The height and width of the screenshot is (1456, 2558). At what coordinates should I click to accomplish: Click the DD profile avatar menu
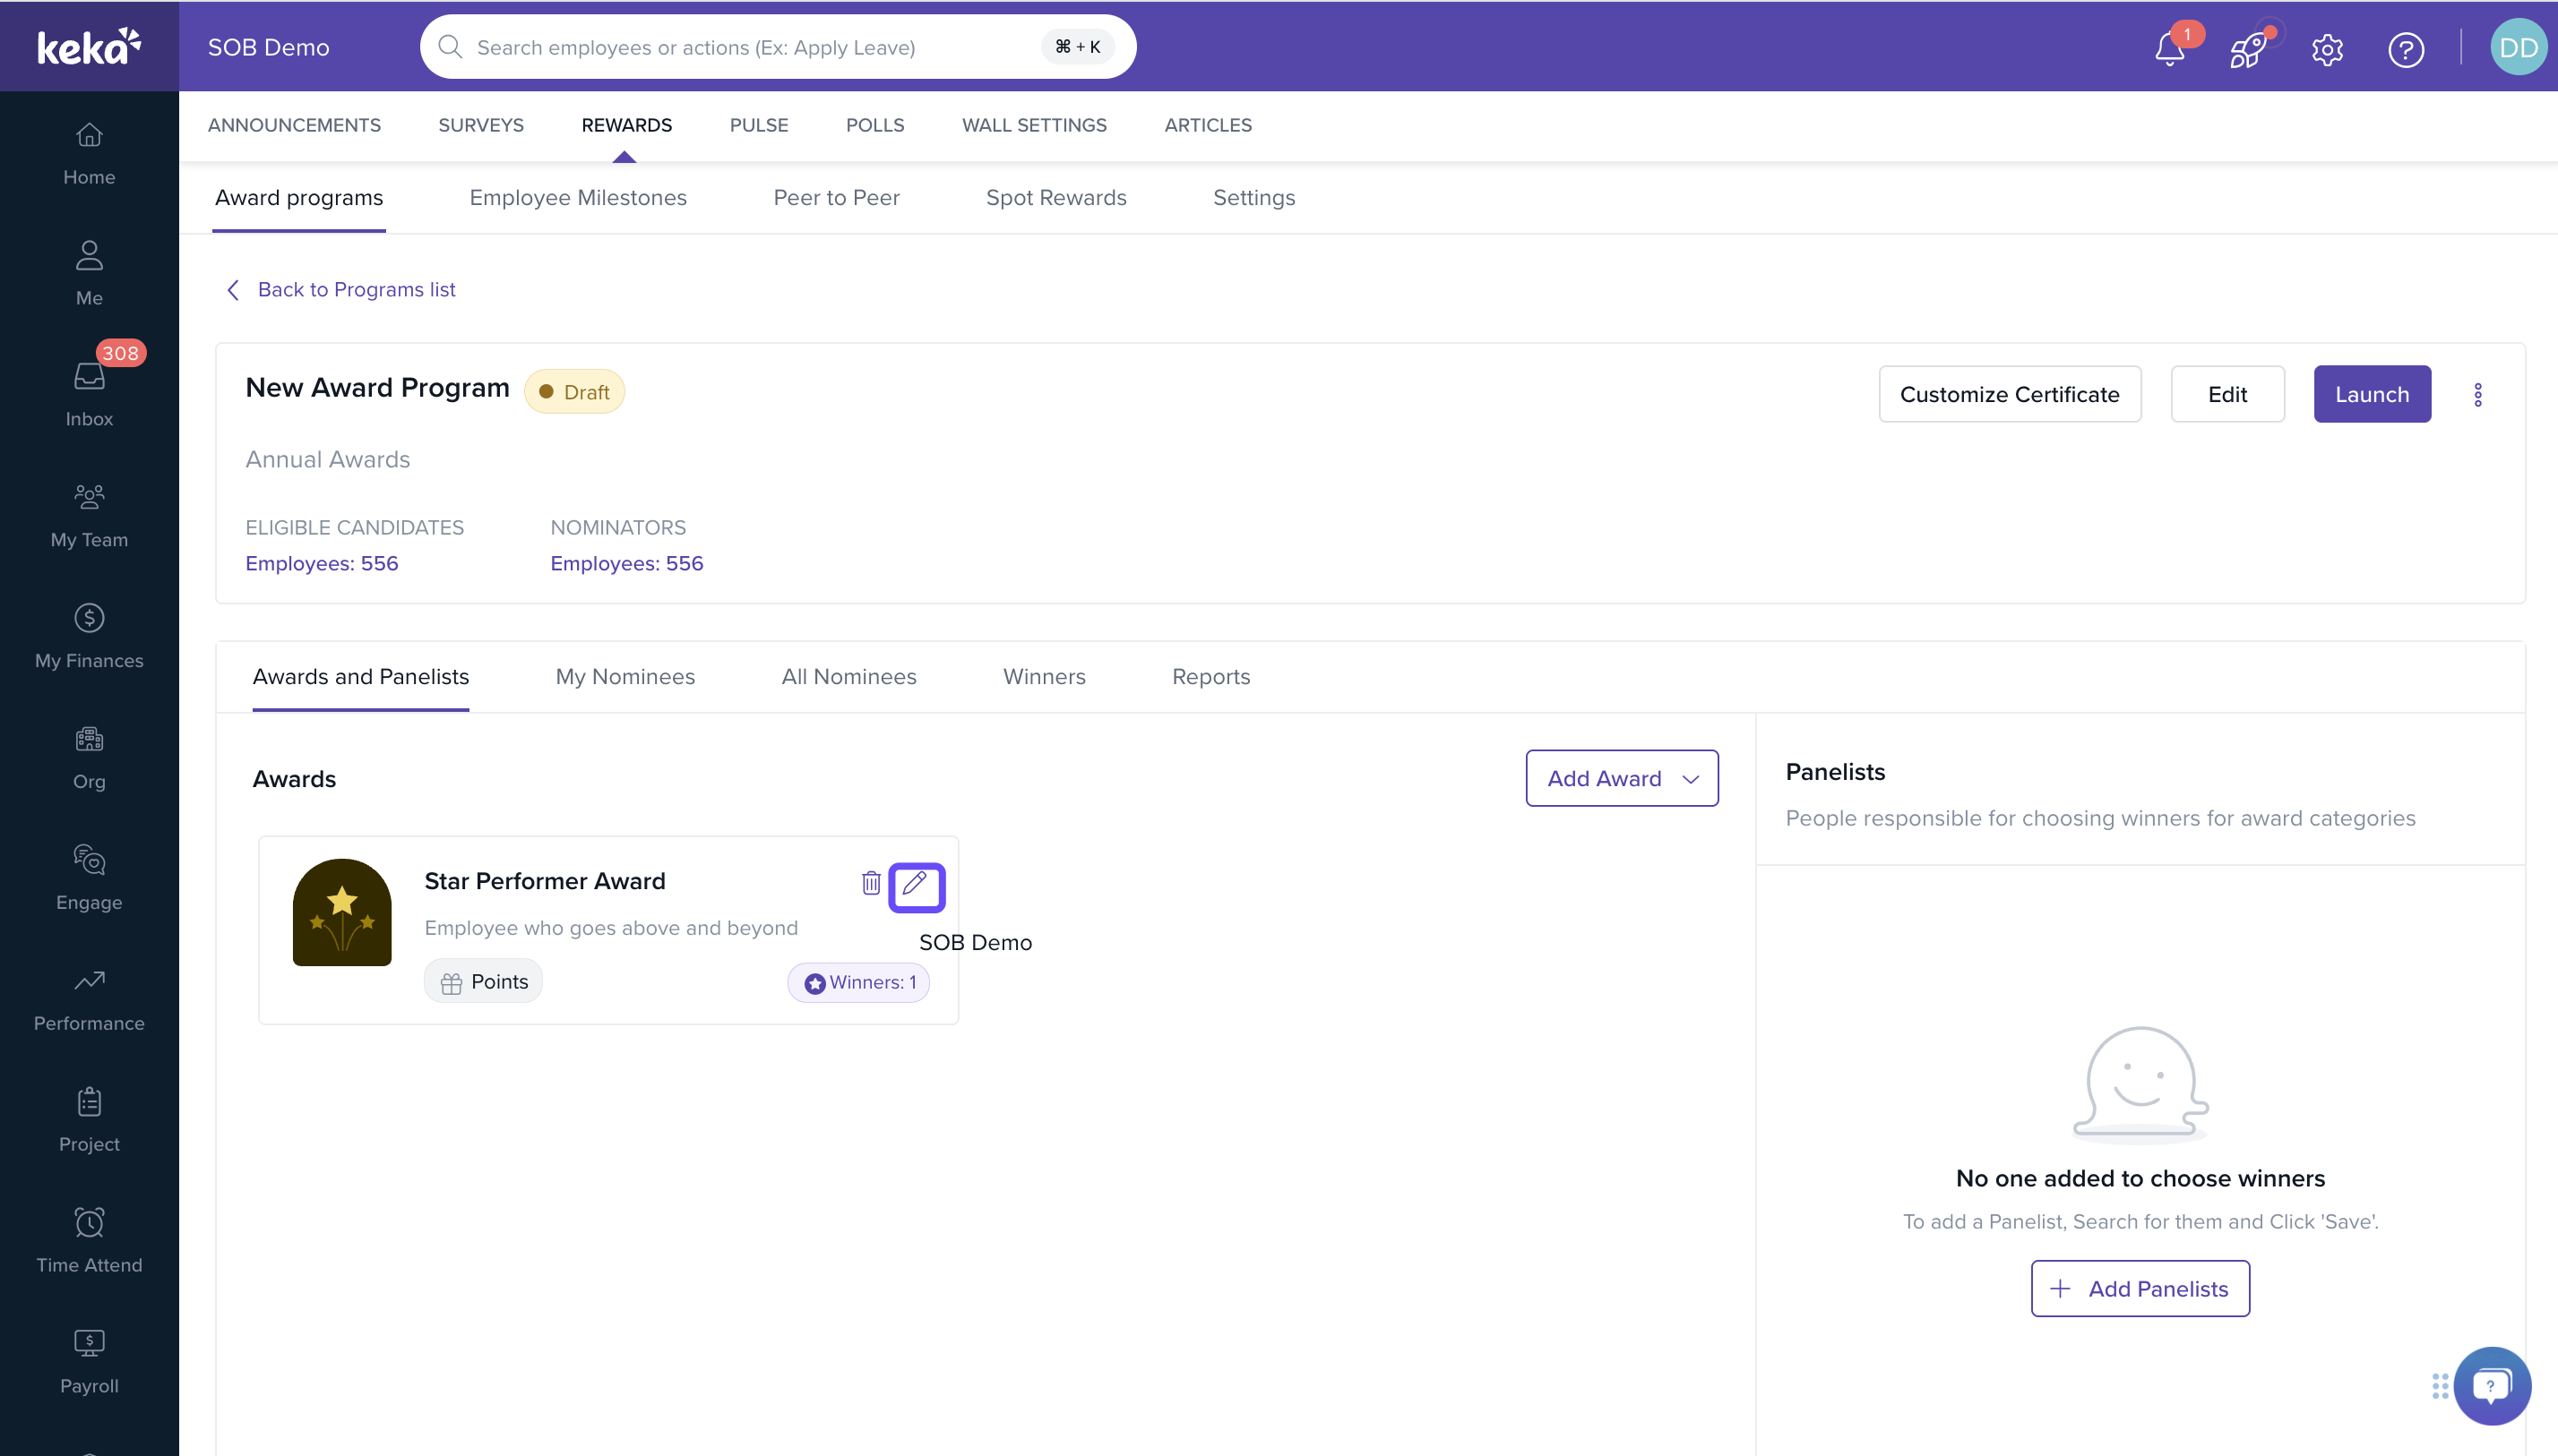click(2517, 48)
